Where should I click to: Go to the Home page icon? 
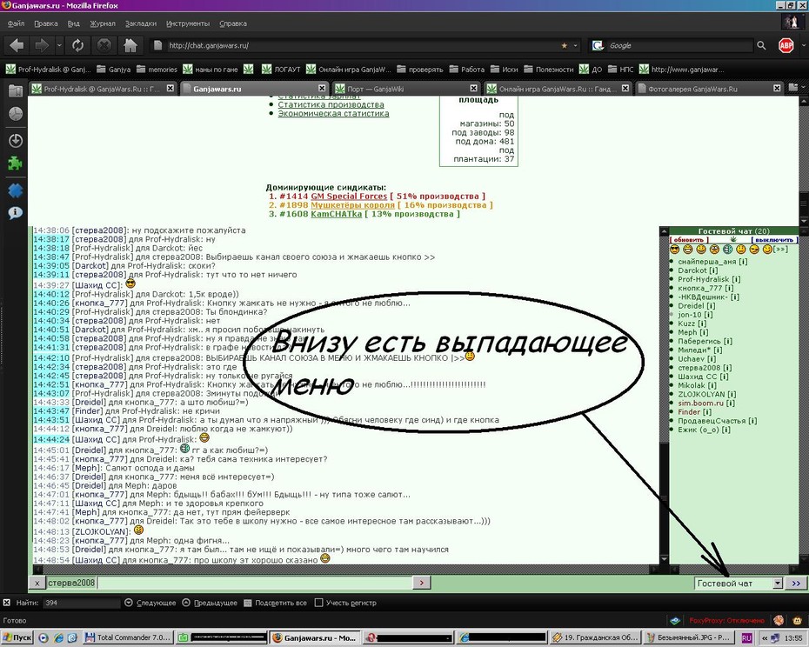(130, 45)
